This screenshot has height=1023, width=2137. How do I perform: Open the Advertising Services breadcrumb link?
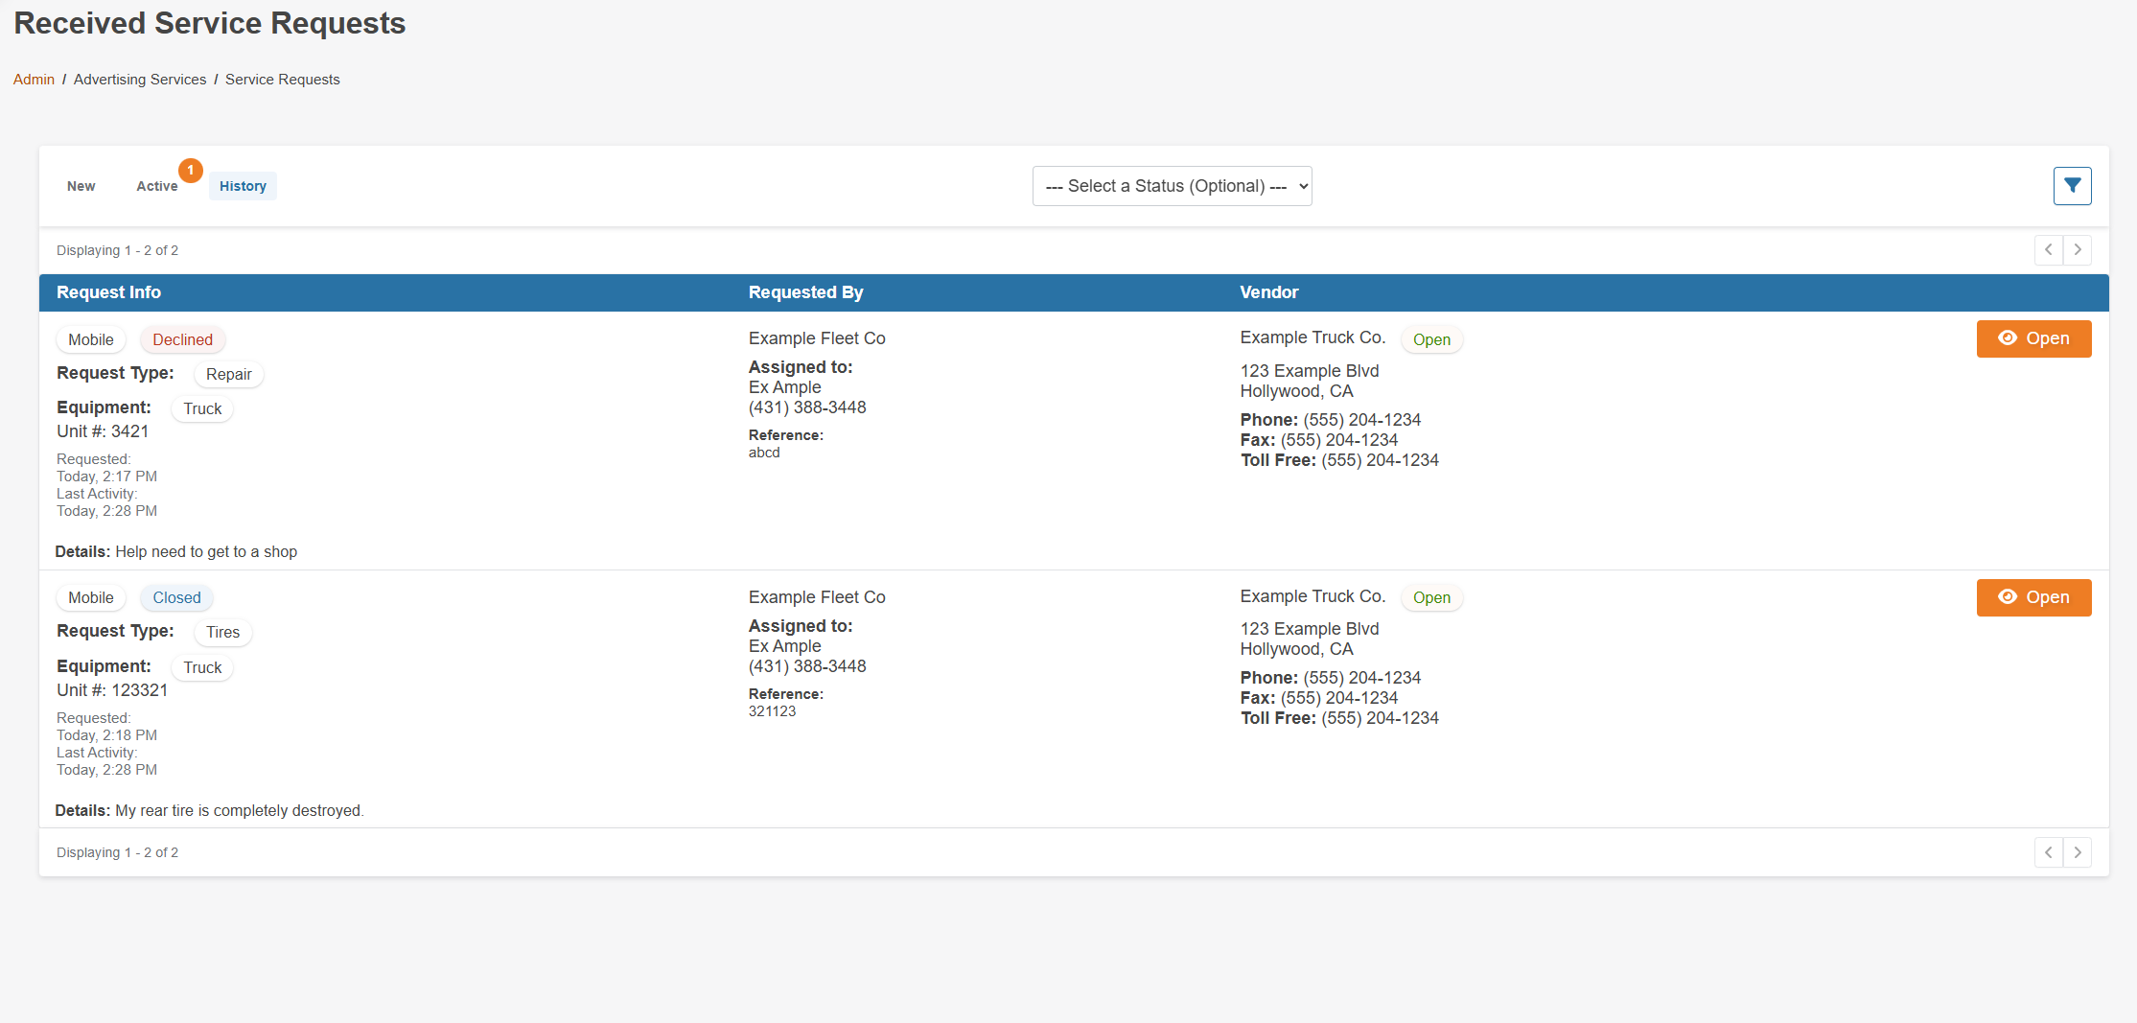[x=139, y=79]
